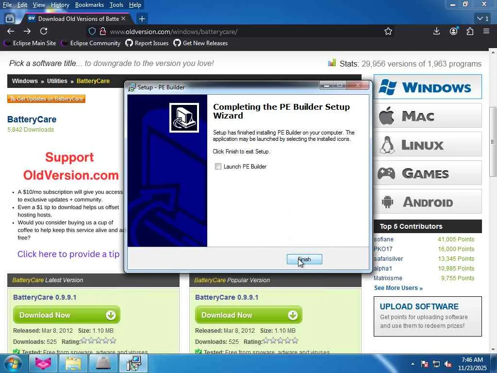Reload the current page
The height and width of the screenshot is (373, 497).
44,32
